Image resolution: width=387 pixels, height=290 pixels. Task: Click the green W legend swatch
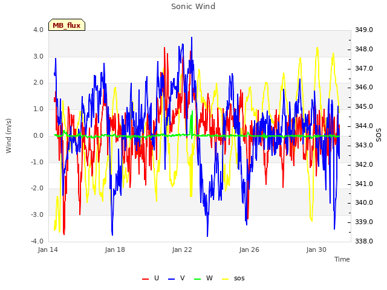point(198,279)
